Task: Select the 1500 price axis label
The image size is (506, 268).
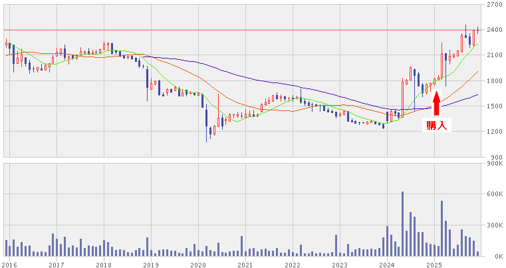Action: click(494, 106)
